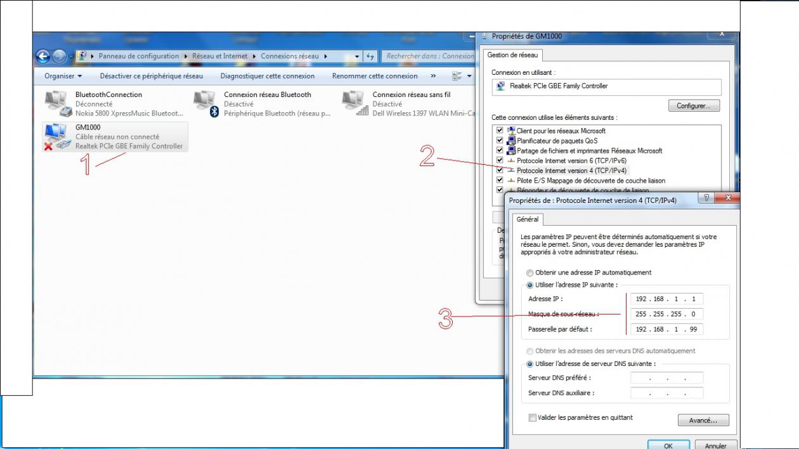Click the Dell Wireless 1397 WLAN text

424,114
